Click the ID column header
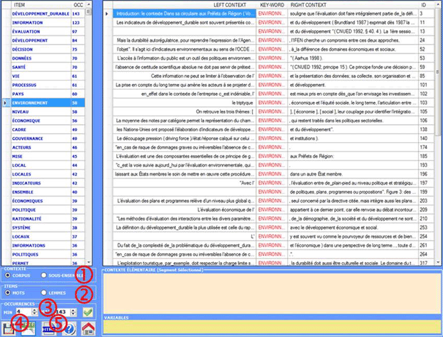The image size is (443, 337). pyautogui.click(x=426, y=5)
